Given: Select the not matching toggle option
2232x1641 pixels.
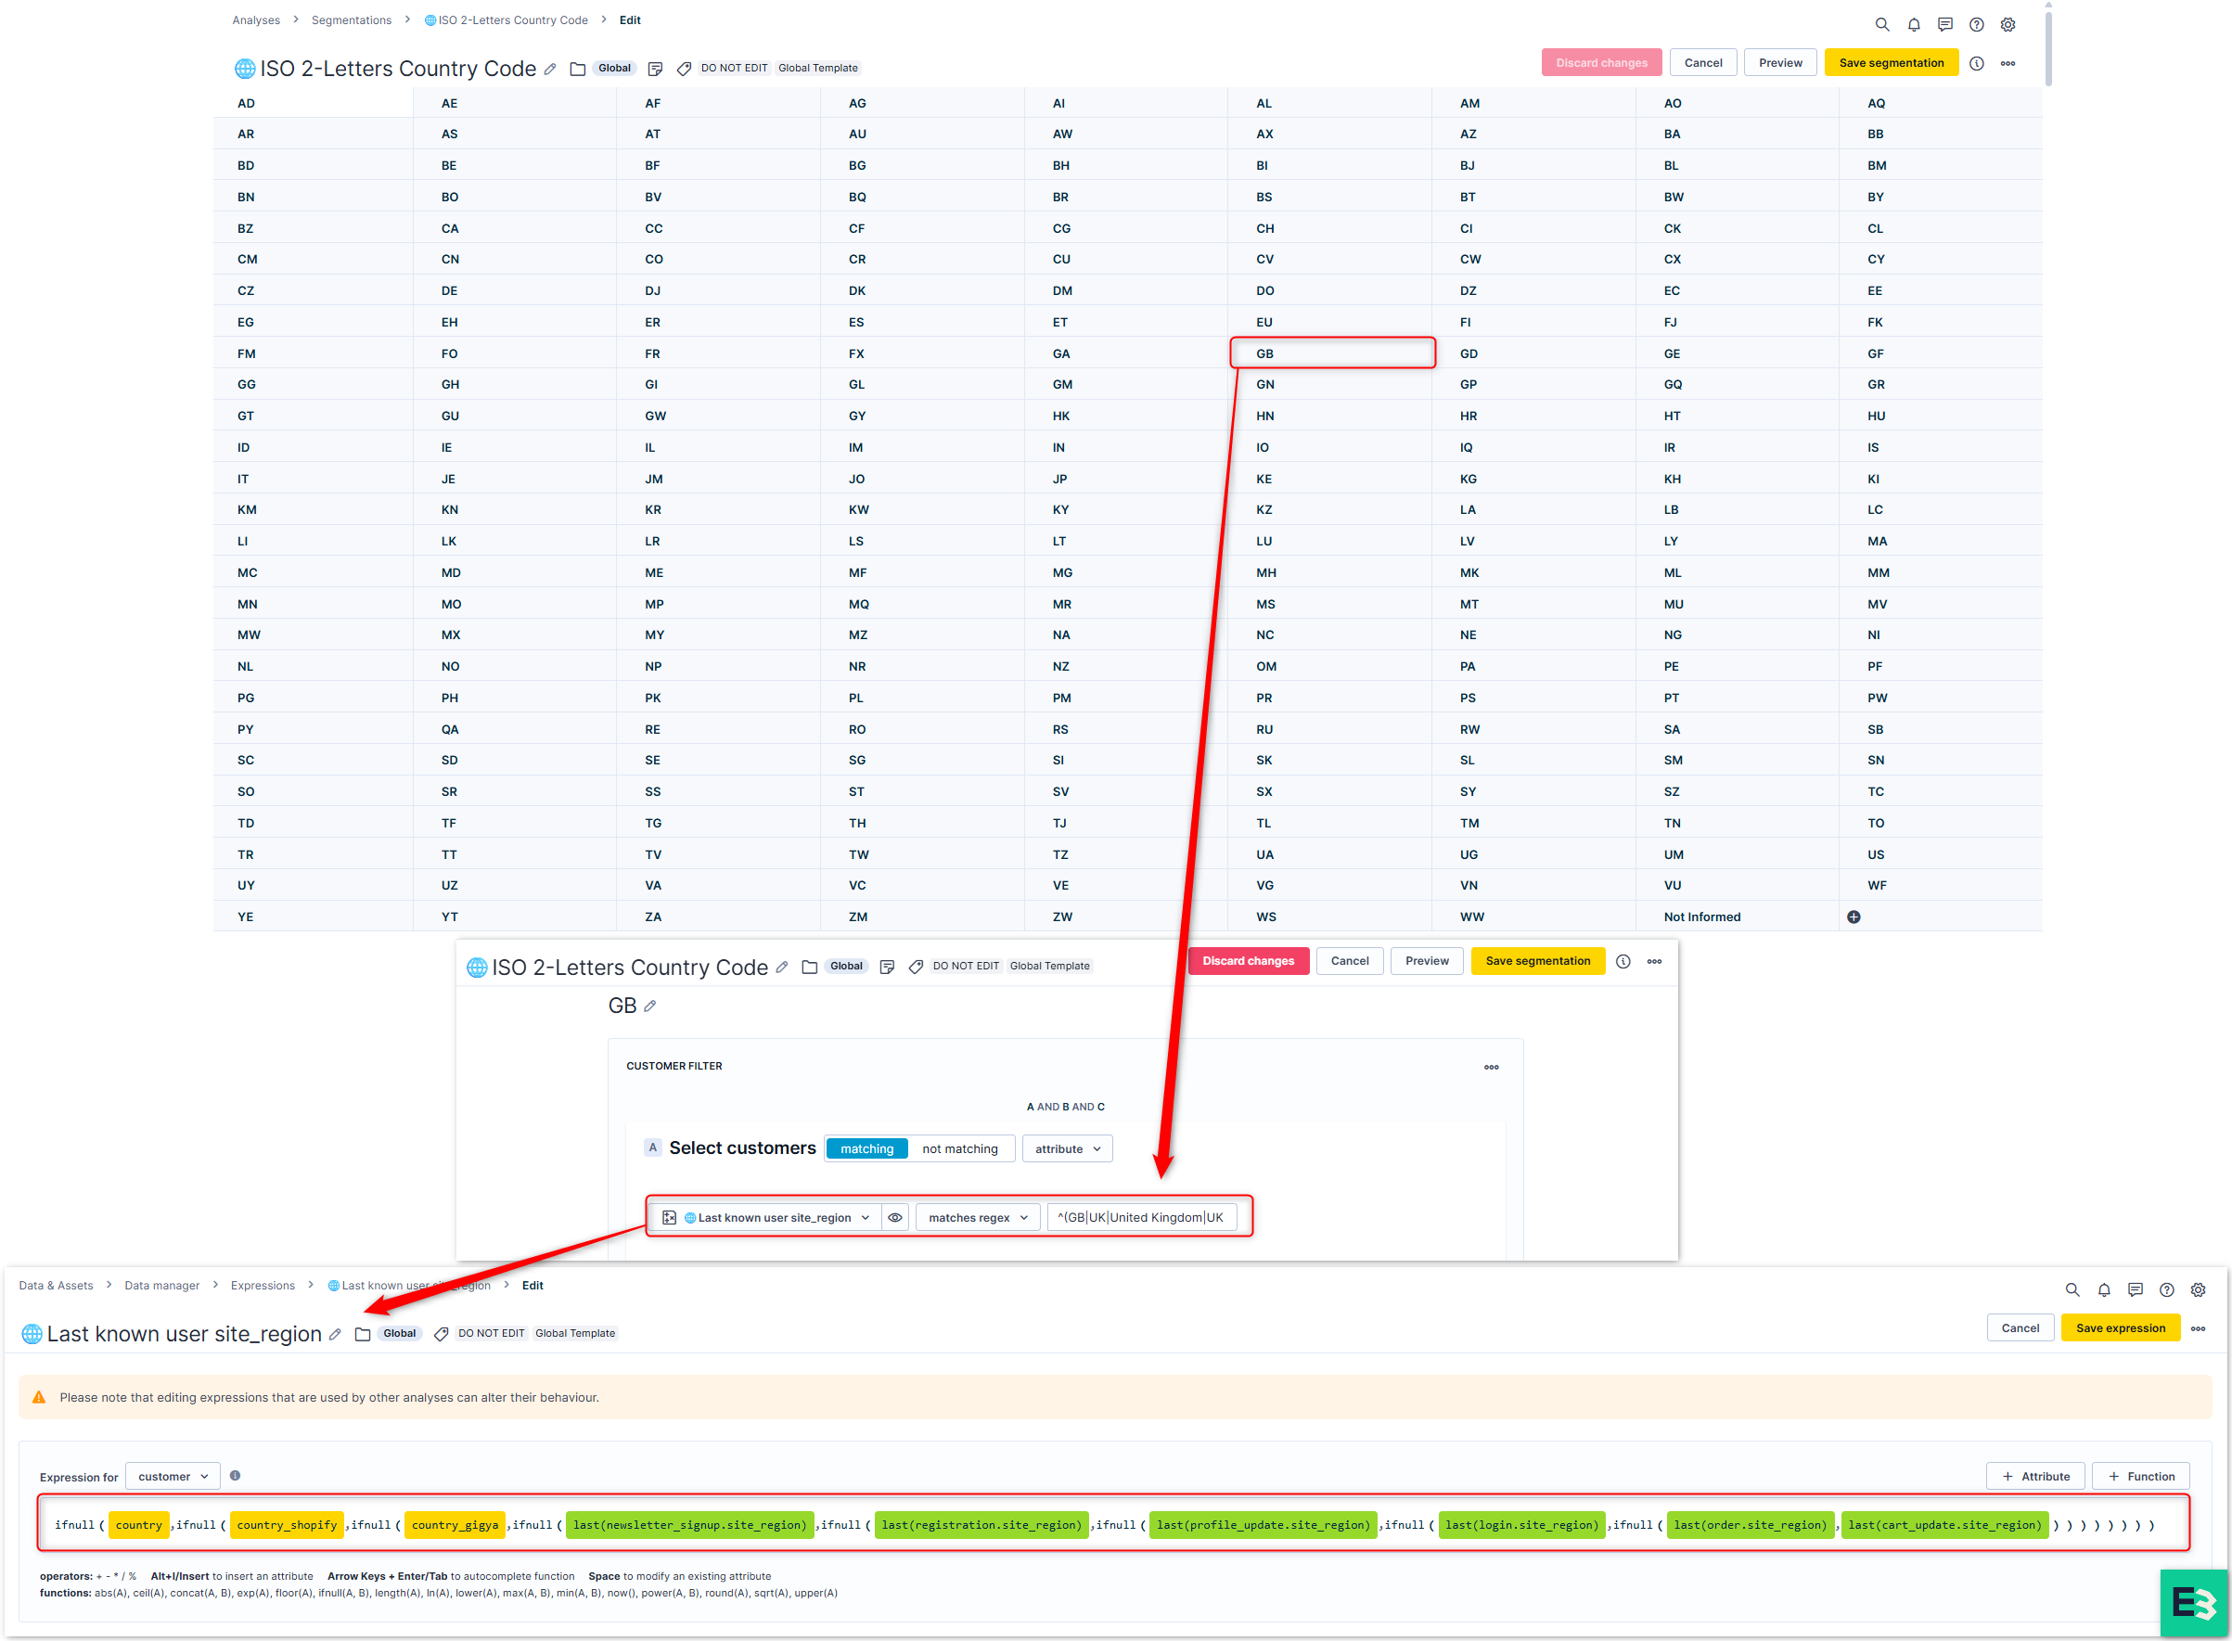Looking at the screenshot, I should [x=958, y=1148].
